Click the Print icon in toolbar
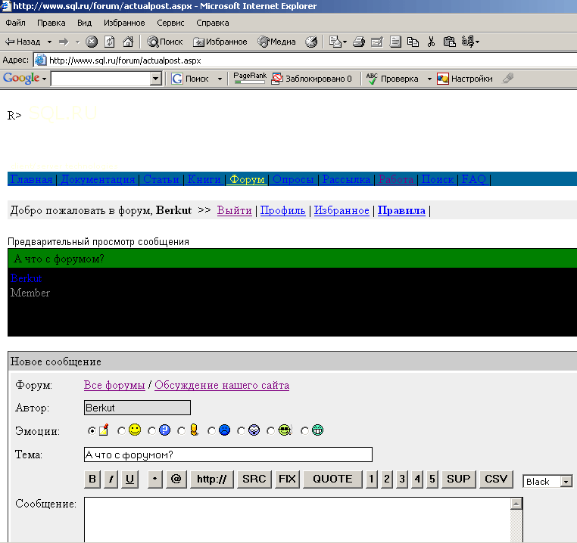The height and width of the screenshot is (543, 577). (359, 42)
